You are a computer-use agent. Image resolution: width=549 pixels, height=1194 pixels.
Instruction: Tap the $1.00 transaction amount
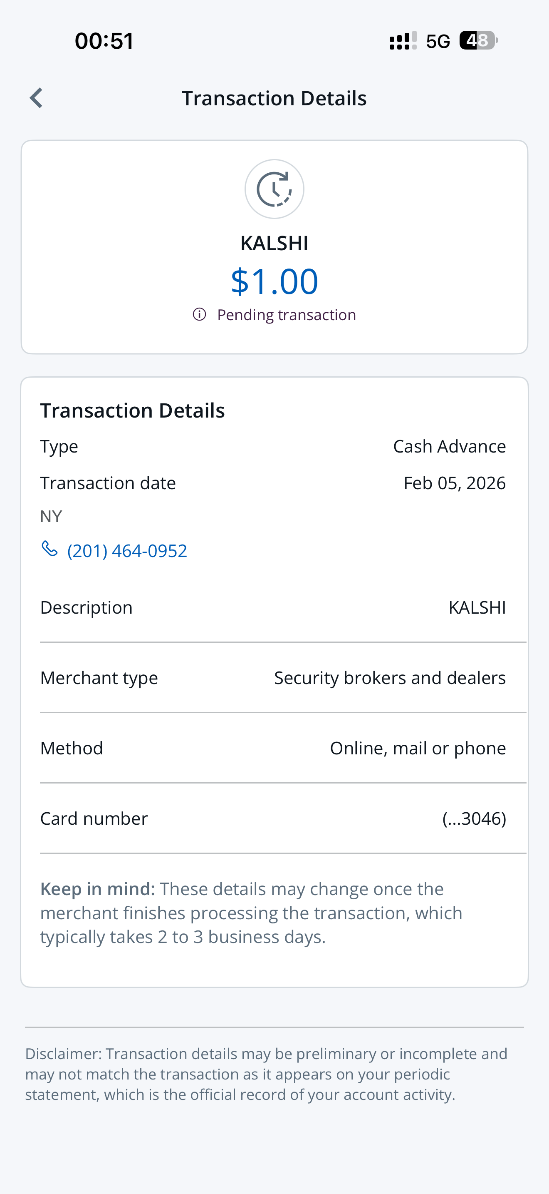pos(274,281)
